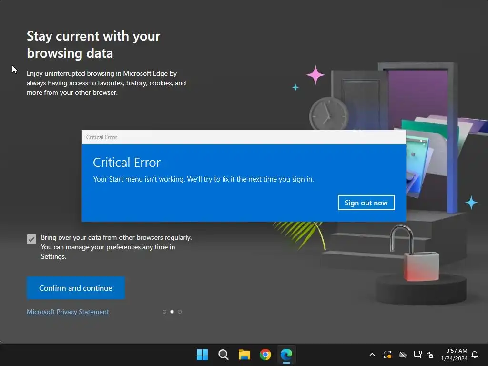Viewport: 488px width, 366px height.
Task: Click Sign out now button
Action: pyautogui.click(x=366, y=203)
